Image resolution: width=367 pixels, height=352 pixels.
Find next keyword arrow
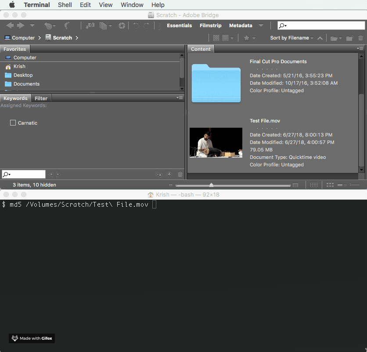58,174
